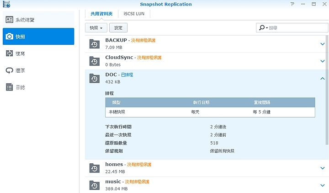Collapse the DOC folder details
329x193 pixels.
(322, 79)
